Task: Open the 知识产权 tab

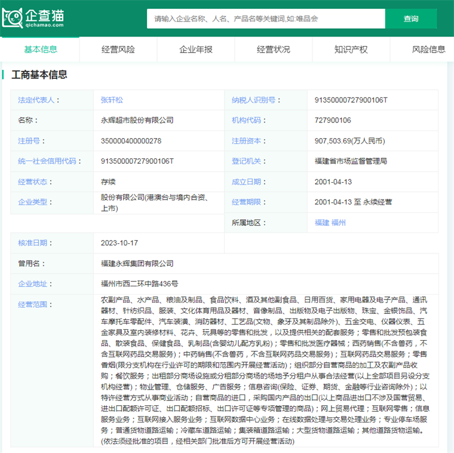Action: [351, 50]
